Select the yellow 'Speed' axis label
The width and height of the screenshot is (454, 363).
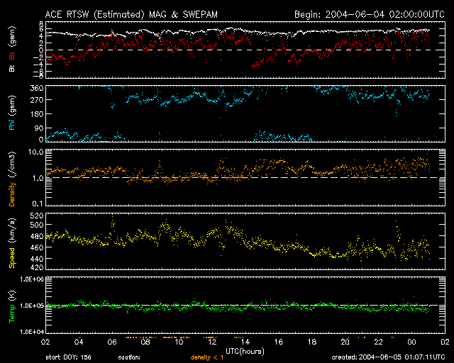pyautogui.click(x=11, y=258)
